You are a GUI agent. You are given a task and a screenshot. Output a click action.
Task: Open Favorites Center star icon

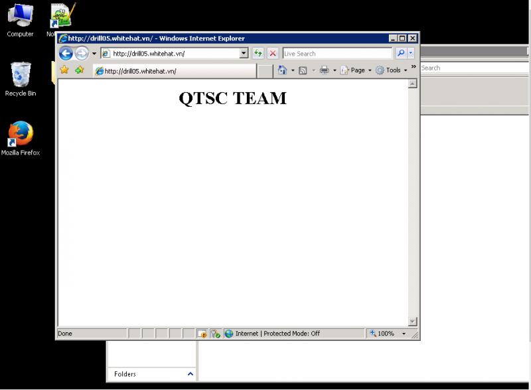click(x=64, y=70)
